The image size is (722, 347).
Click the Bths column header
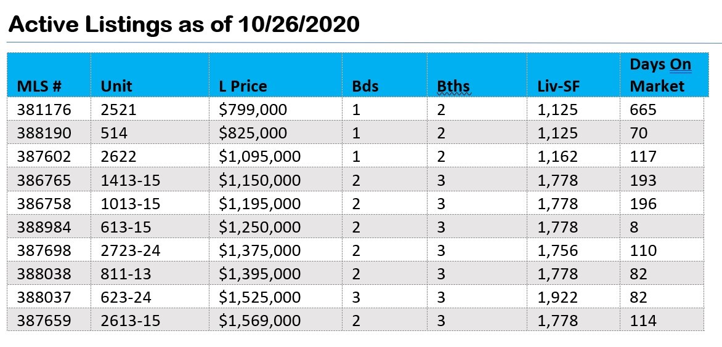pyautogui.click(x=449, y=87)
